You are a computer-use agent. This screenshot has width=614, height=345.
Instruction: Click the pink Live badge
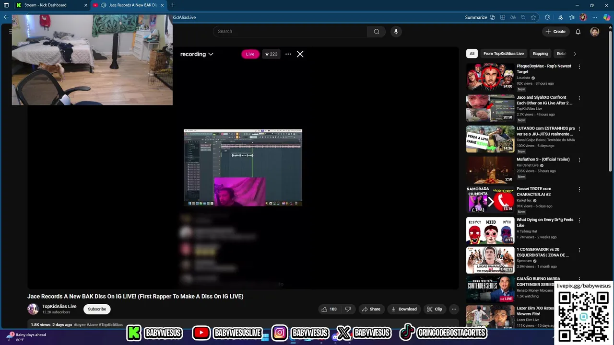click(x=250, y=54)
